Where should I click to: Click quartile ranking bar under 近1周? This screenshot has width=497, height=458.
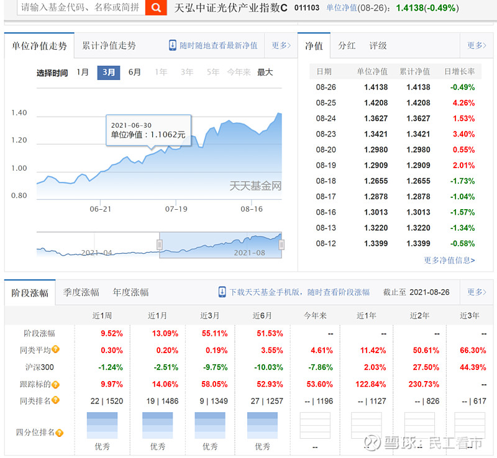point(102,425)
